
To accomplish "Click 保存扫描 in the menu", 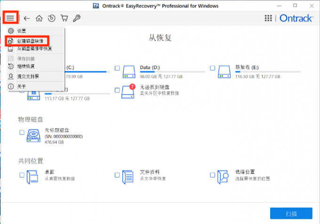I will tap(36, 59).
